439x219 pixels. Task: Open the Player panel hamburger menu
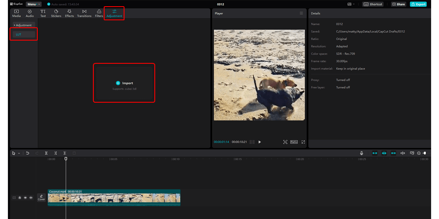tap(301, 13)
